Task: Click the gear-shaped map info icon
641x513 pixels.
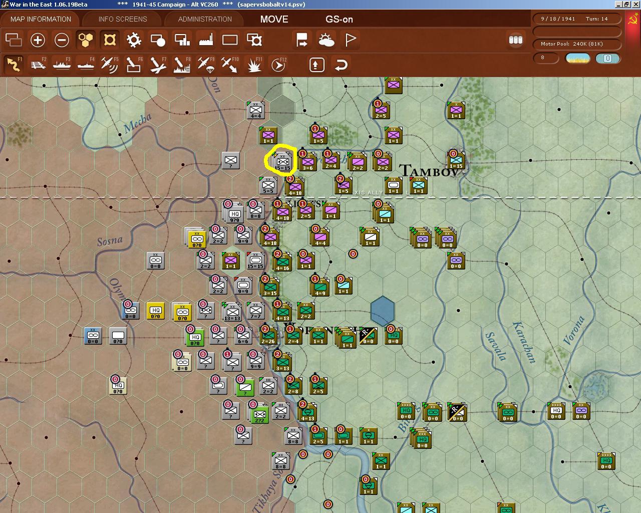Action: pos(134,40)
